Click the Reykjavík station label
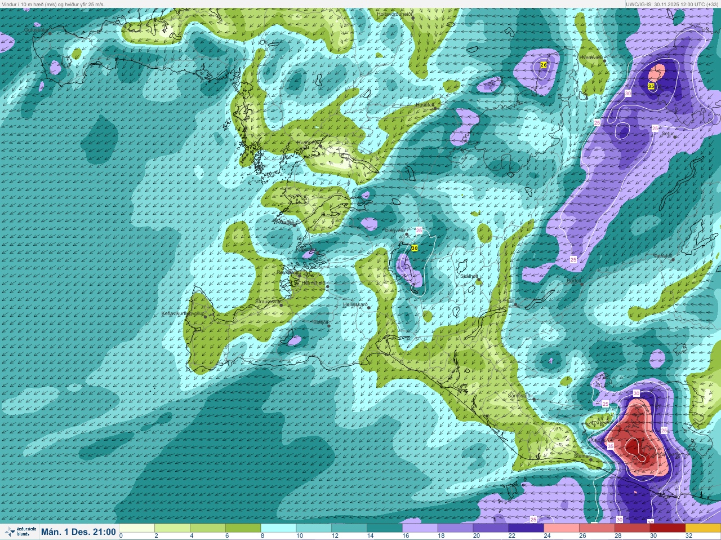721x540 pixels. coord(287,272)
